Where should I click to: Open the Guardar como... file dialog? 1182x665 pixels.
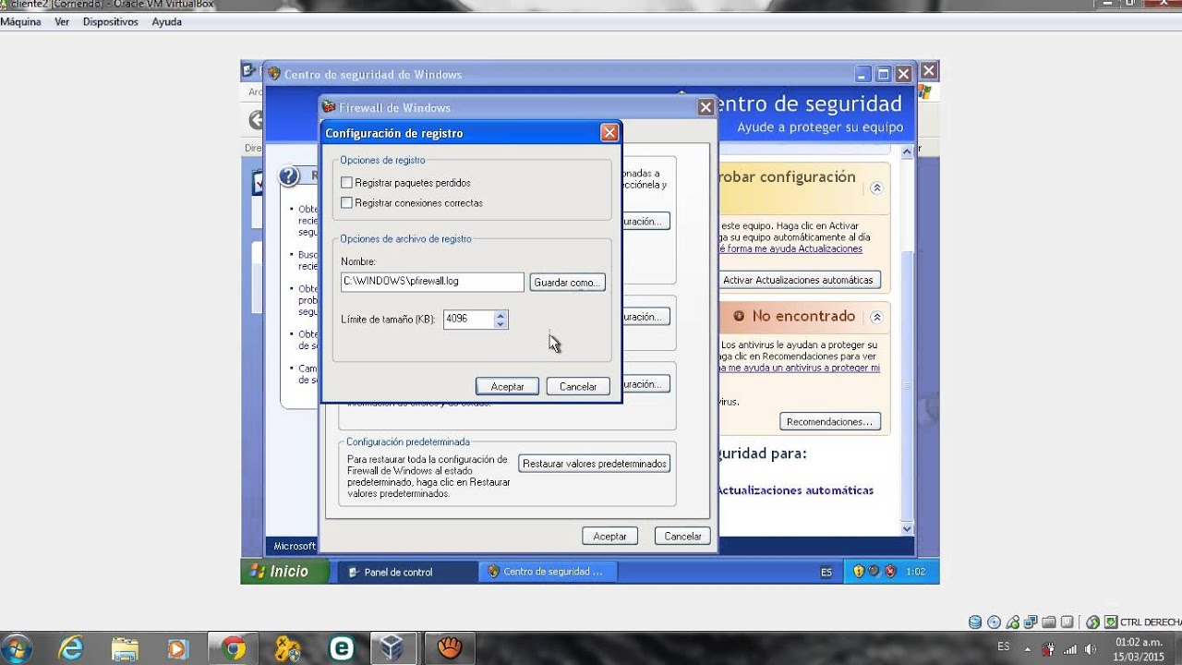click(568, 282)
